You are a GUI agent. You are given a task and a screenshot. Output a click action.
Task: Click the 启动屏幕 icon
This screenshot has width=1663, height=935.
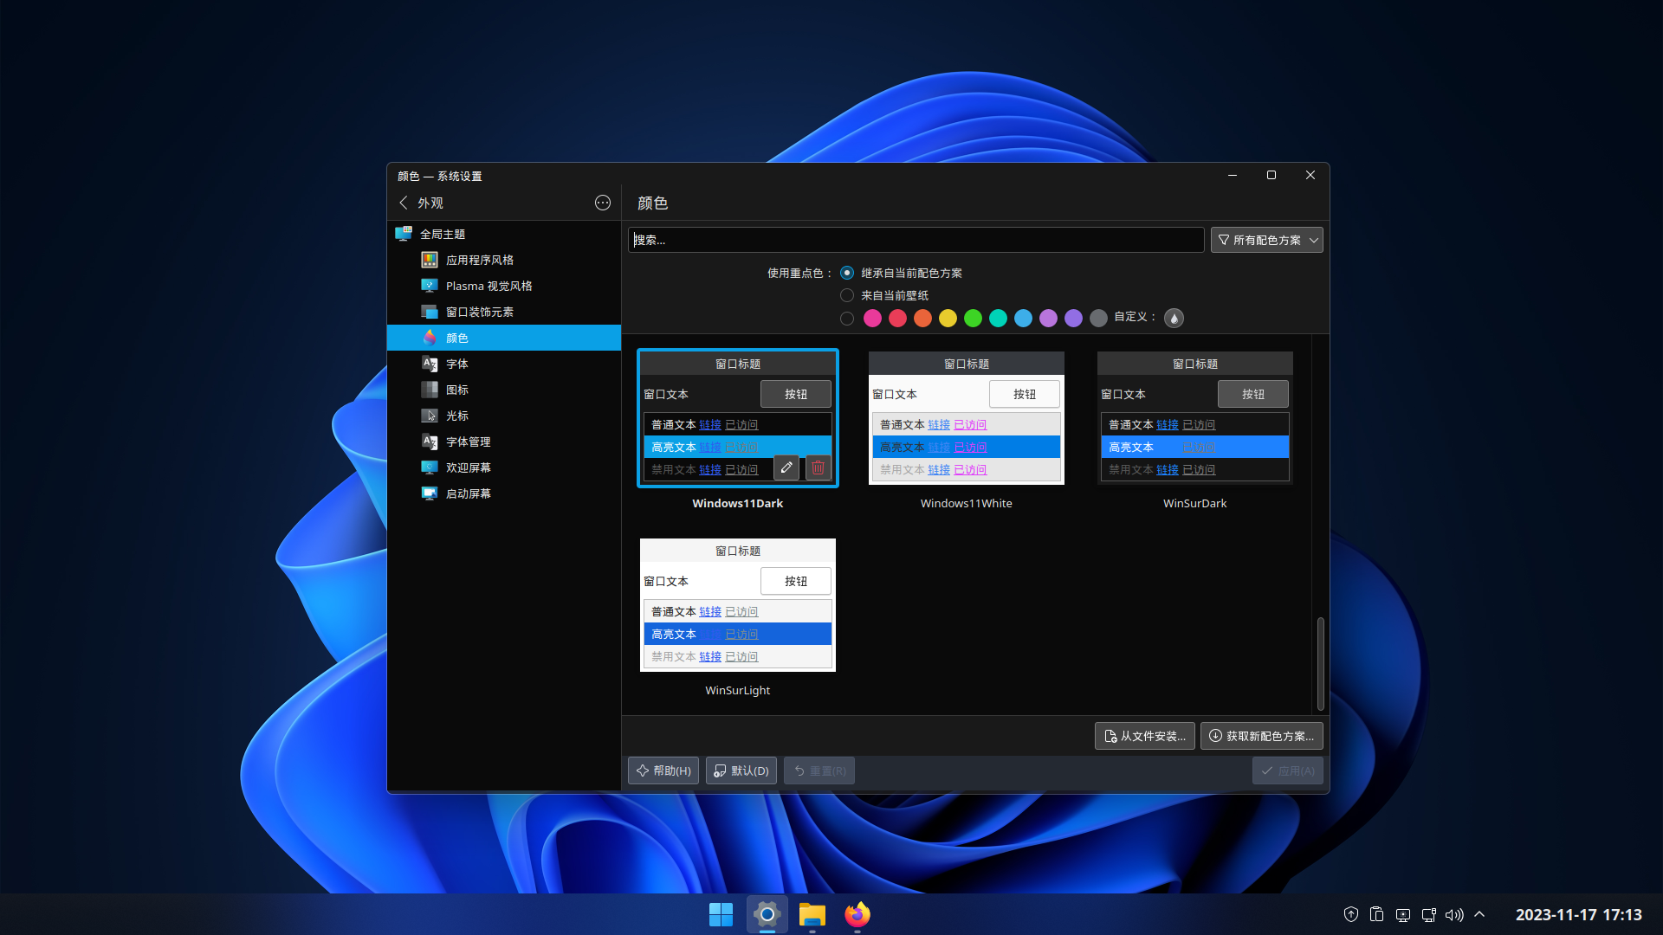429,493
